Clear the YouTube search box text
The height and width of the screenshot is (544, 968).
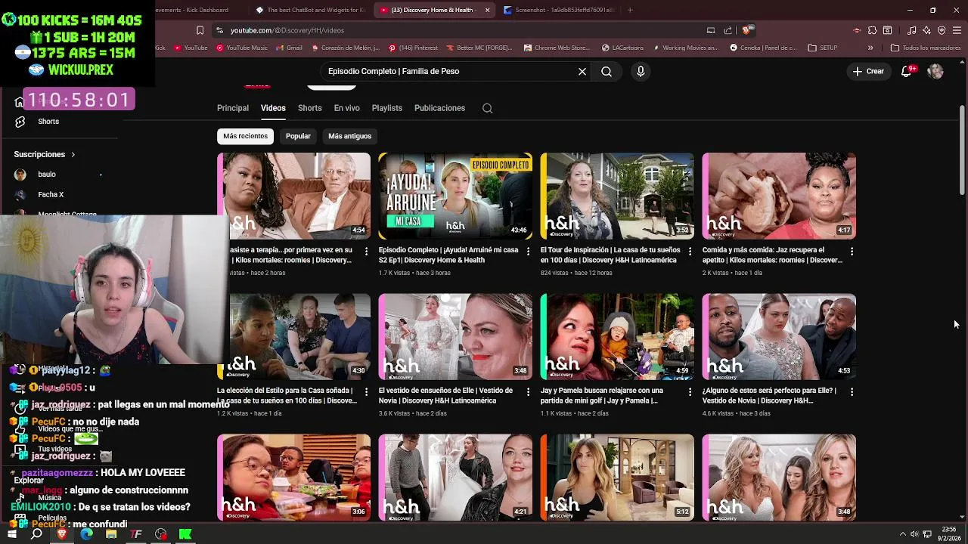(x=582, y=71)
